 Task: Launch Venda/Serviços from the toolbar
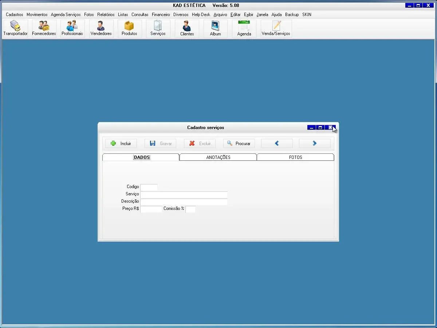(276, 28)
